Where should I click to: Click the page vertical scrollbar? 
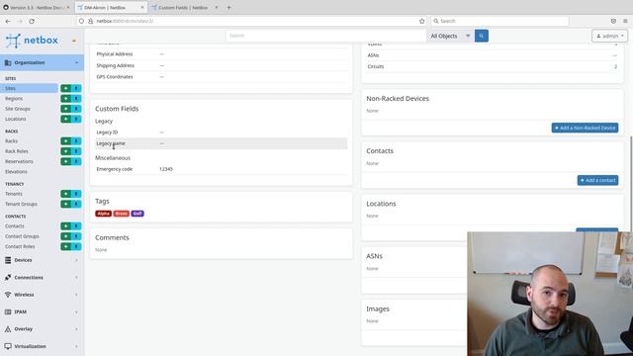click(x=631, y=184)
